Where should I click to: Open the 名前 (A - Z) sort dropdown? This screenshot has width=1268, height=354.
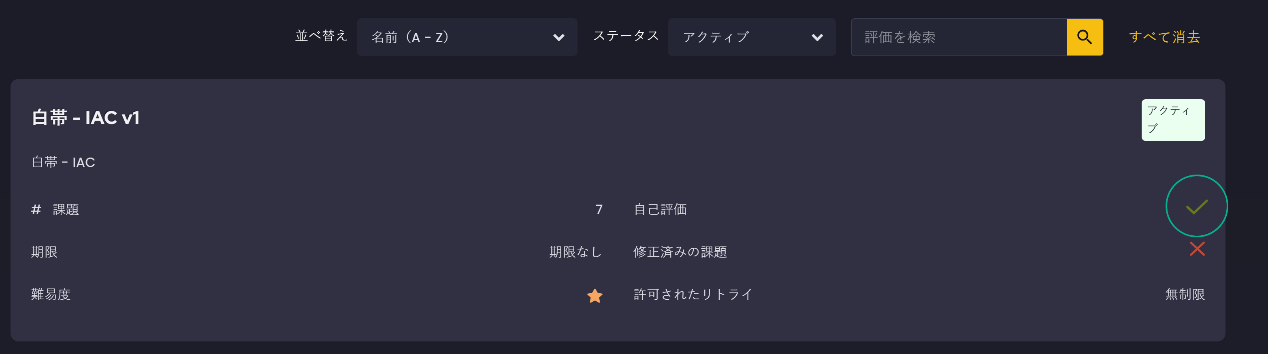[467, 37]
